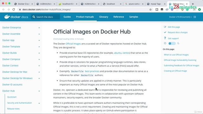Screen dimensions: 203x114
Task: Select the Product manuals menu item
Action: 85,17
